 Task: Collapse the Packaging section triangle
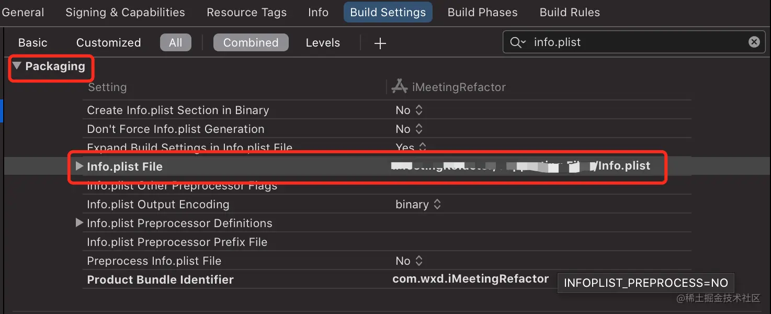point(17,66)
